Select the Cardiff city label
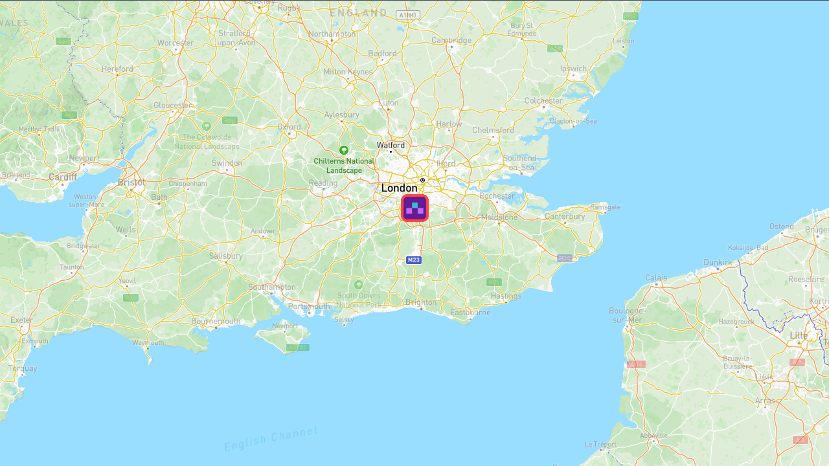 click(63, 177)
